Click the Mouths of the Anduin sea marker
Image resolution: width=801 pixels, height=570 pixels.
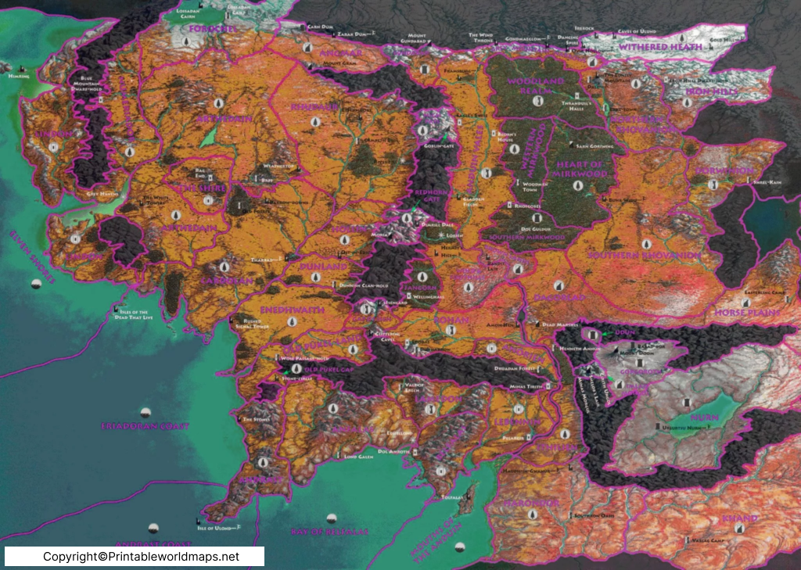(x=460, y=547)
